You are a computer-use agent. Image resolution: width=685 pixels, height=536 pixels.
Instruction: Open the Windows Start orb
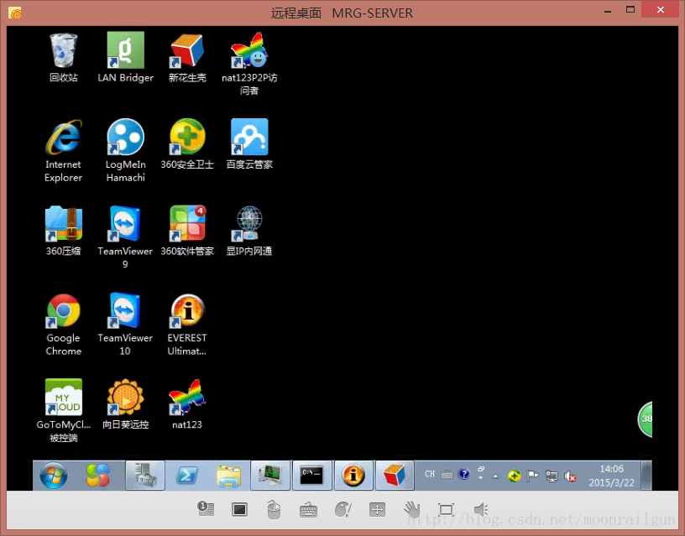point(54,476)
